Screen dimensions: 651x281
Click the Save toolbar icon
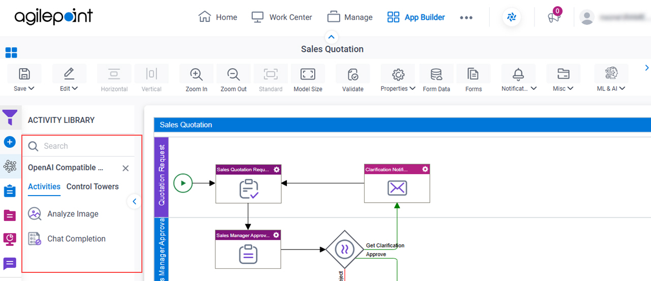[24, 74]
